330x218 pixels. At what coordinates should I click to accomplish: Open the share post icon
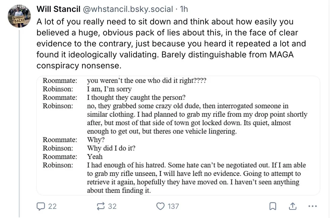293,206
